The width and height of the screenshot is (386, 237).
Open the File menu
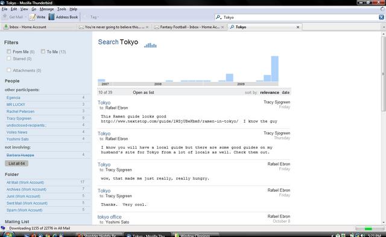click(x=4, y=9)
